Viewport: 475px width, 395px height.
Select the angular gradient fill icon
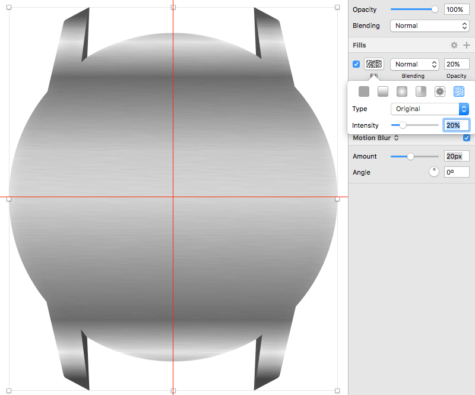click(x=421, y=91)
